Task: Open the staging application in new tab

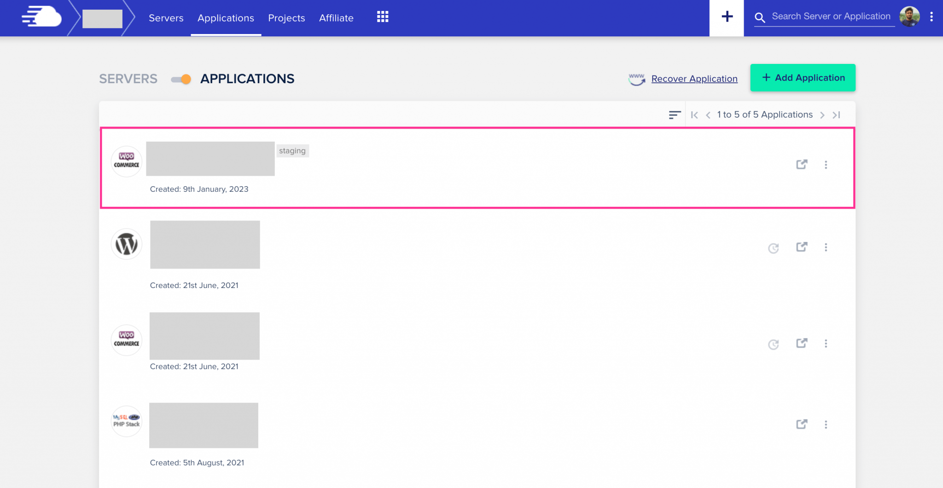Action: click(x=802, y=164)
